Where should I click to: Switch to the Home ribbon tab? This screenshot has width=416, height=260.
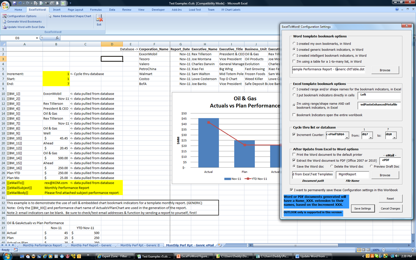[x=18, y=10]
